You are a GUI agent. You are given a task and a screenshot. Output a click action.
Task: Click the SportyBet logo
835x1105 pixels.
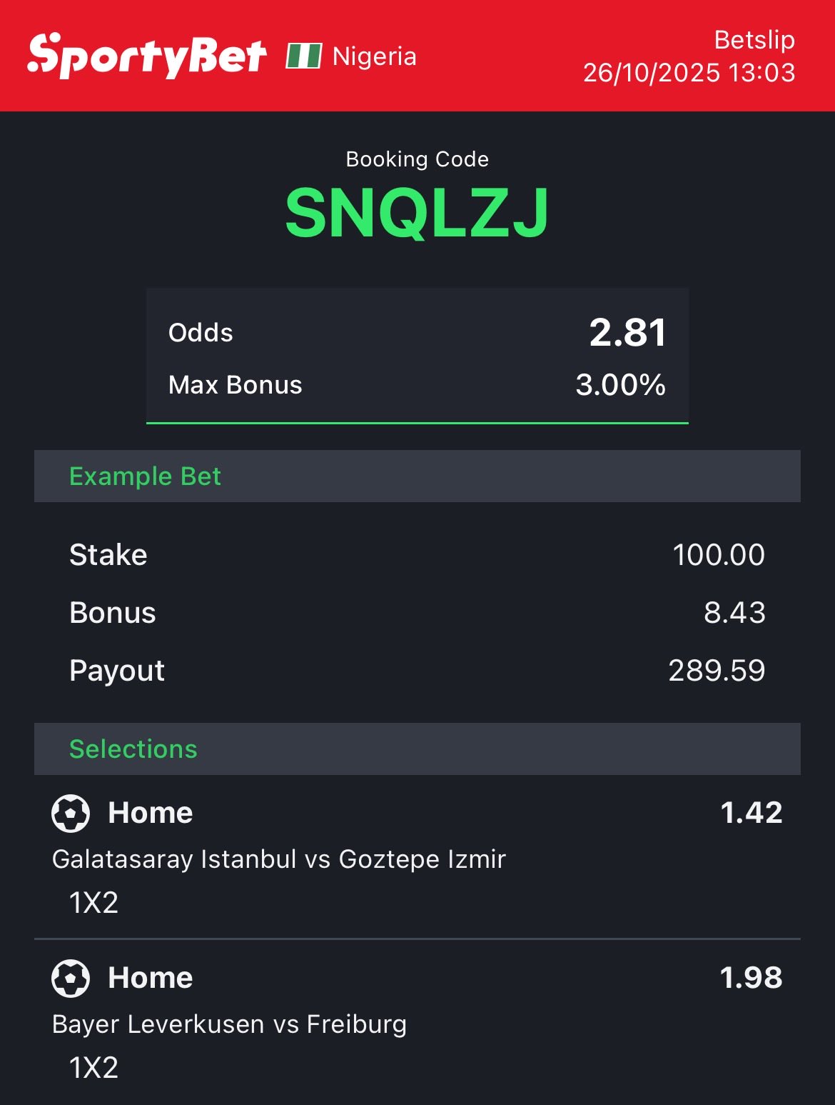(x=147, y=56)
